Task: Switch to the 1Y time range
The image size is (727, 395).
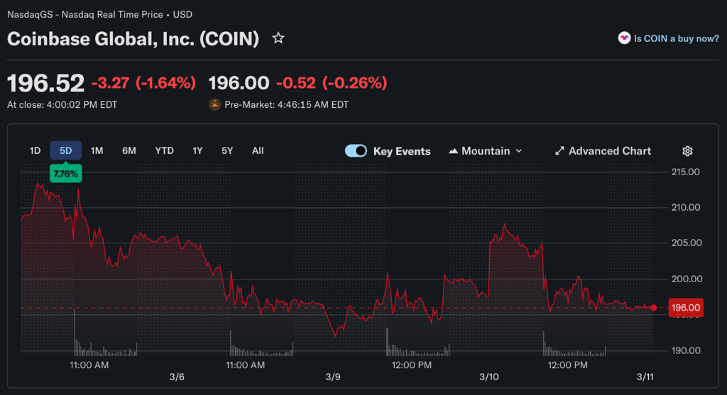Action: pos(197,150)
